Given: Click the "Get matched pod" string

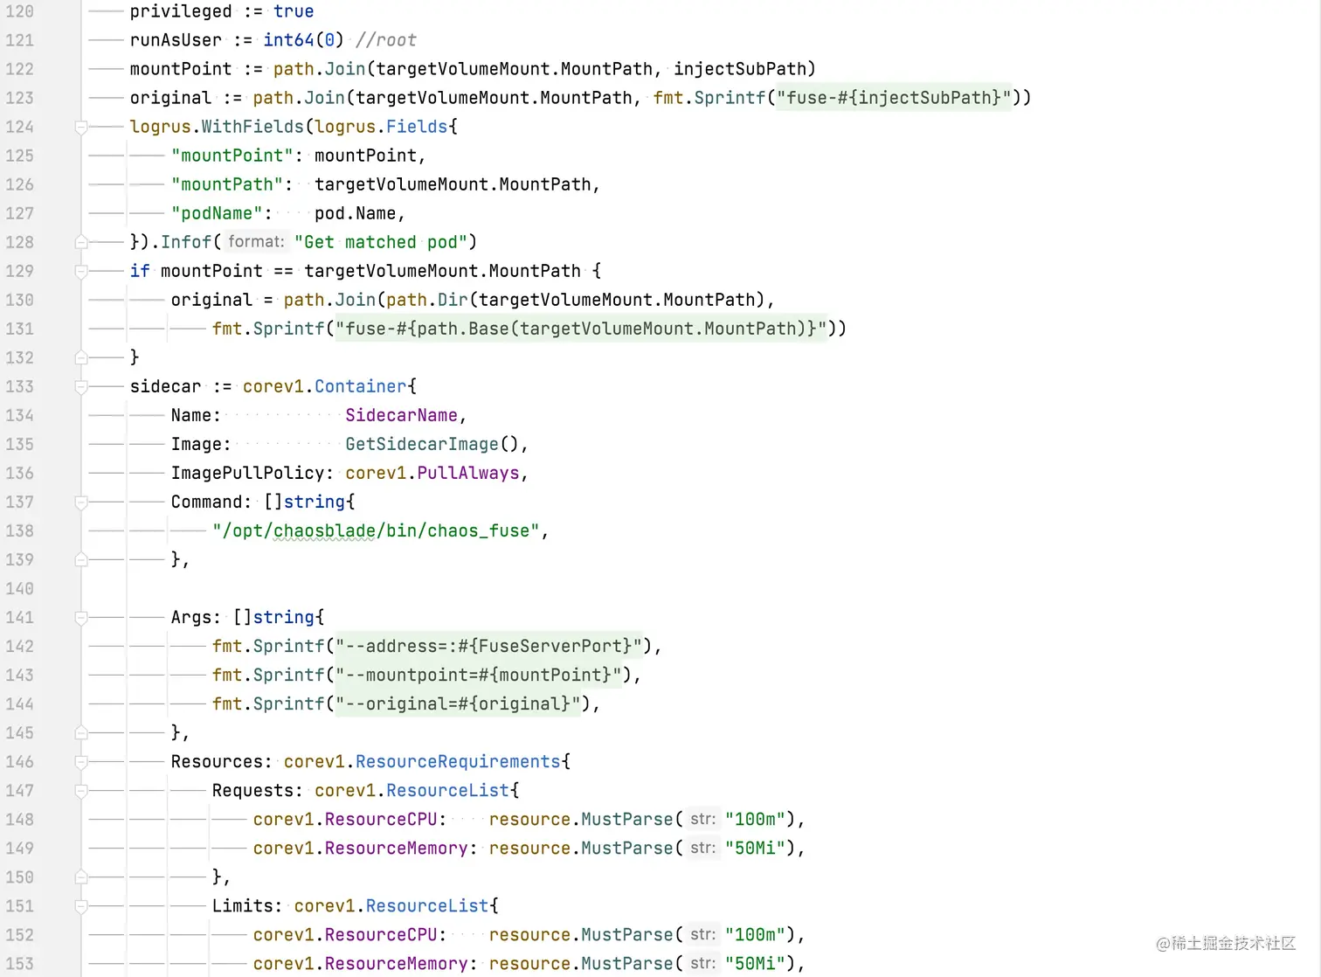Looking at the screenshot, I should [381, 242].
